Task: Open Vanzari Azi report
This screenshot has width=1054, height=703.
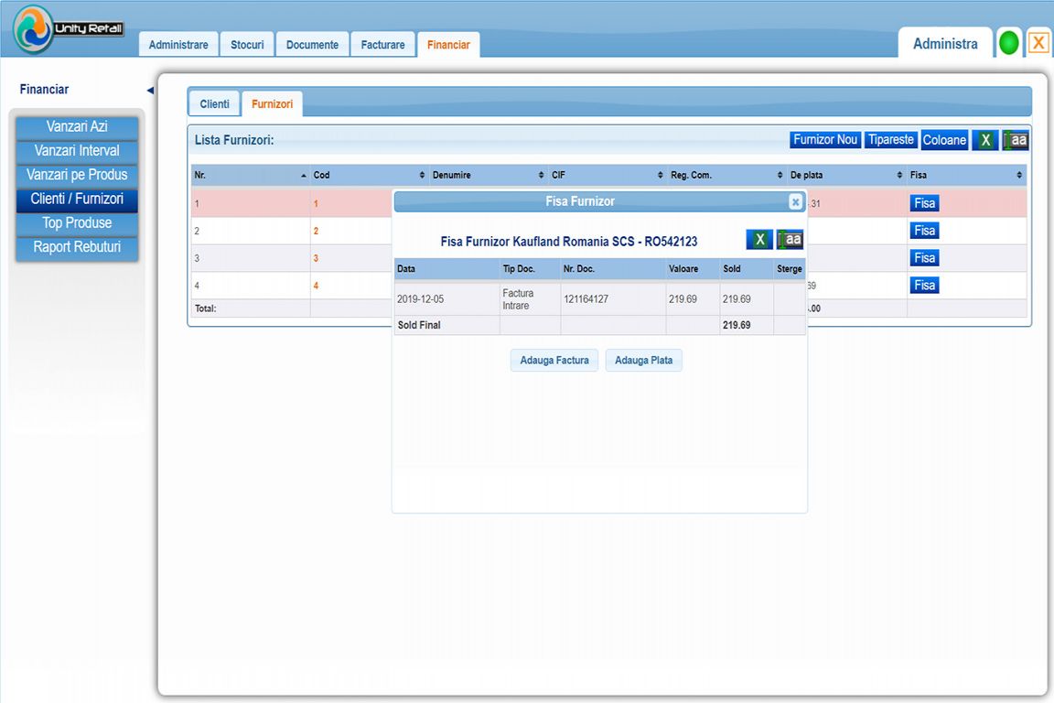Action: click(77, 126)
